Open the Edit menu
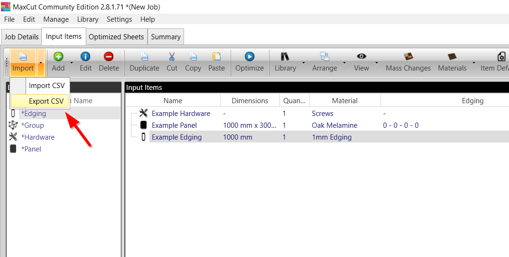509x257 pixels. tap(29, 19)
